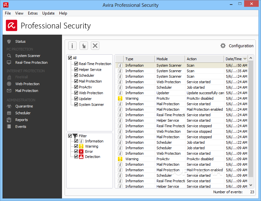Click the warning icon of first ProActiv disabled row
This screenshot has width=261, height=201.
(120, 98)
